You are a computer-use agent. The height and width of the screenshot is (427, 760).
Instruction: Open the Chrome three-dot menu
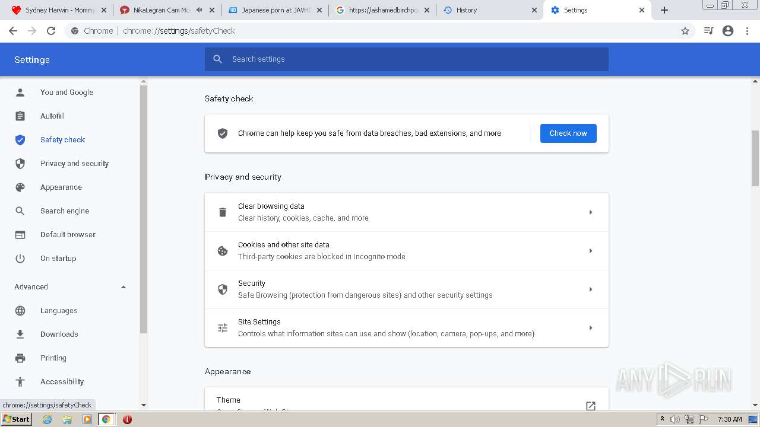pos(748,31)
